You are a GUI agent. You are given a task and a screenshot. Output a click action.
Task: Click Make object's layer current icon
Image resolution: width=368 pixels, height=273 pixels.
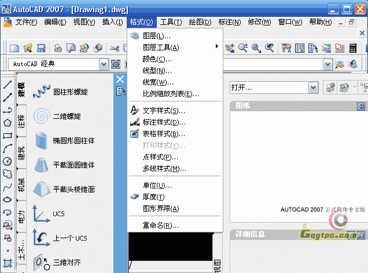coord(340,64)
